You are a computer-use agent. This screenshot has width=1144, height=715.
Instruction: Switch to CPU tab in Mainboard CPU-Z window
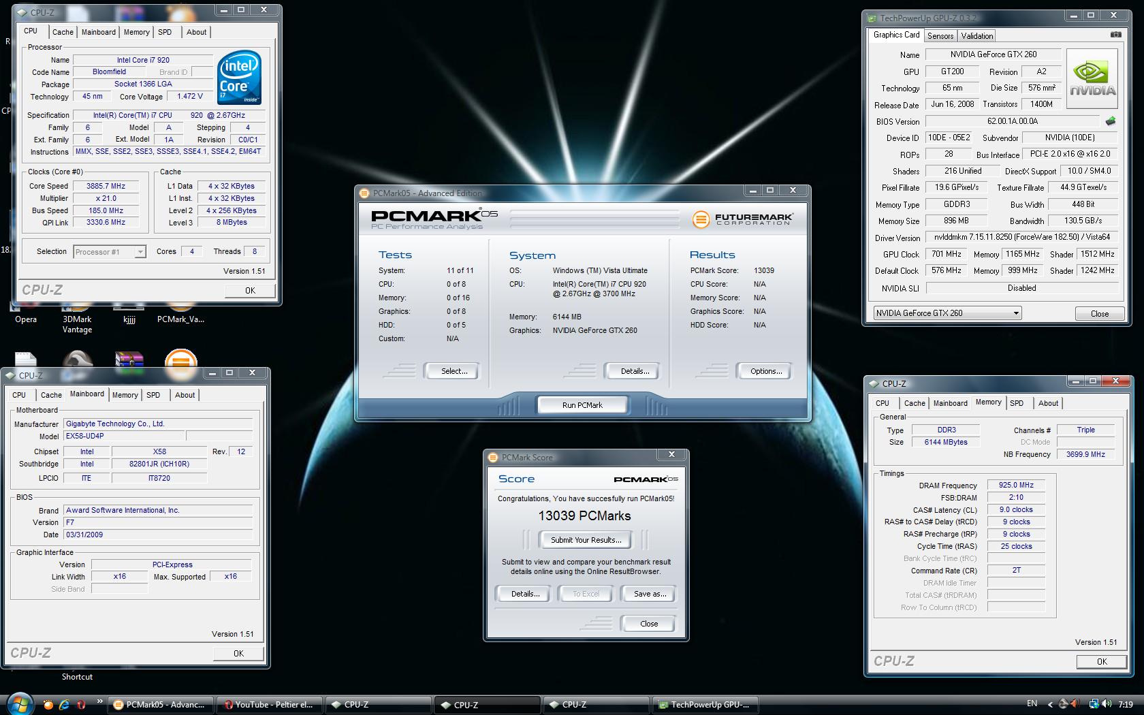pos(19,395)
